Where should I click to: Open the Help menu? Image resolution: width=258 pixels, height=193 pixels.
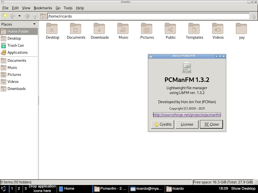coord(80,8)
